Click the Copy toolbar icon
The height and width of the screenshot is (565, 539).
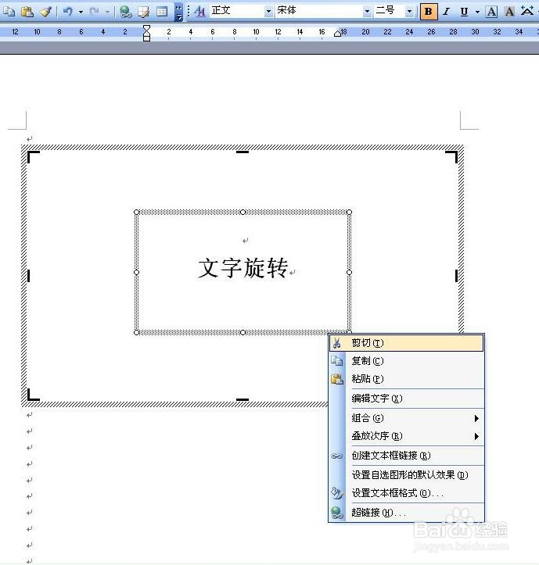(x=9, y=12)
